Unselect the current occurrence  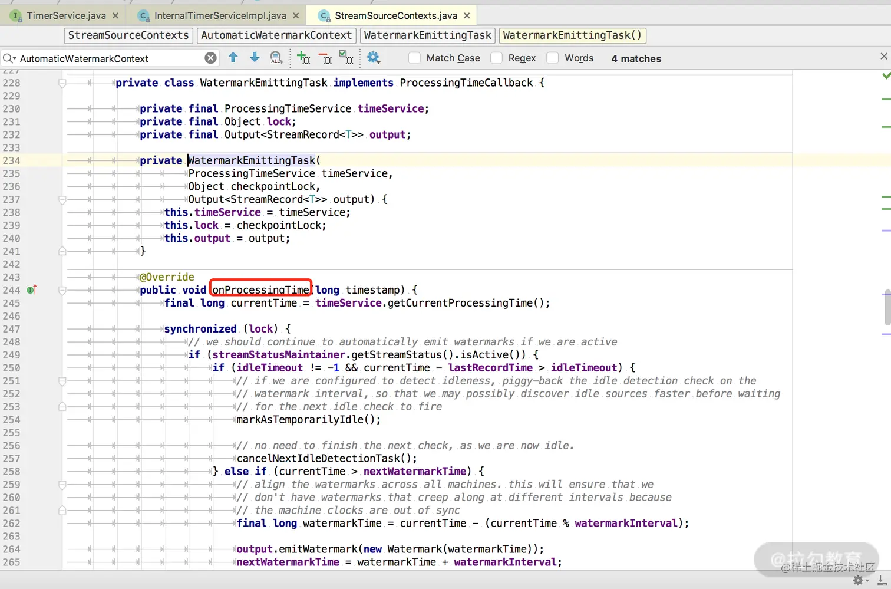point(325,57)
